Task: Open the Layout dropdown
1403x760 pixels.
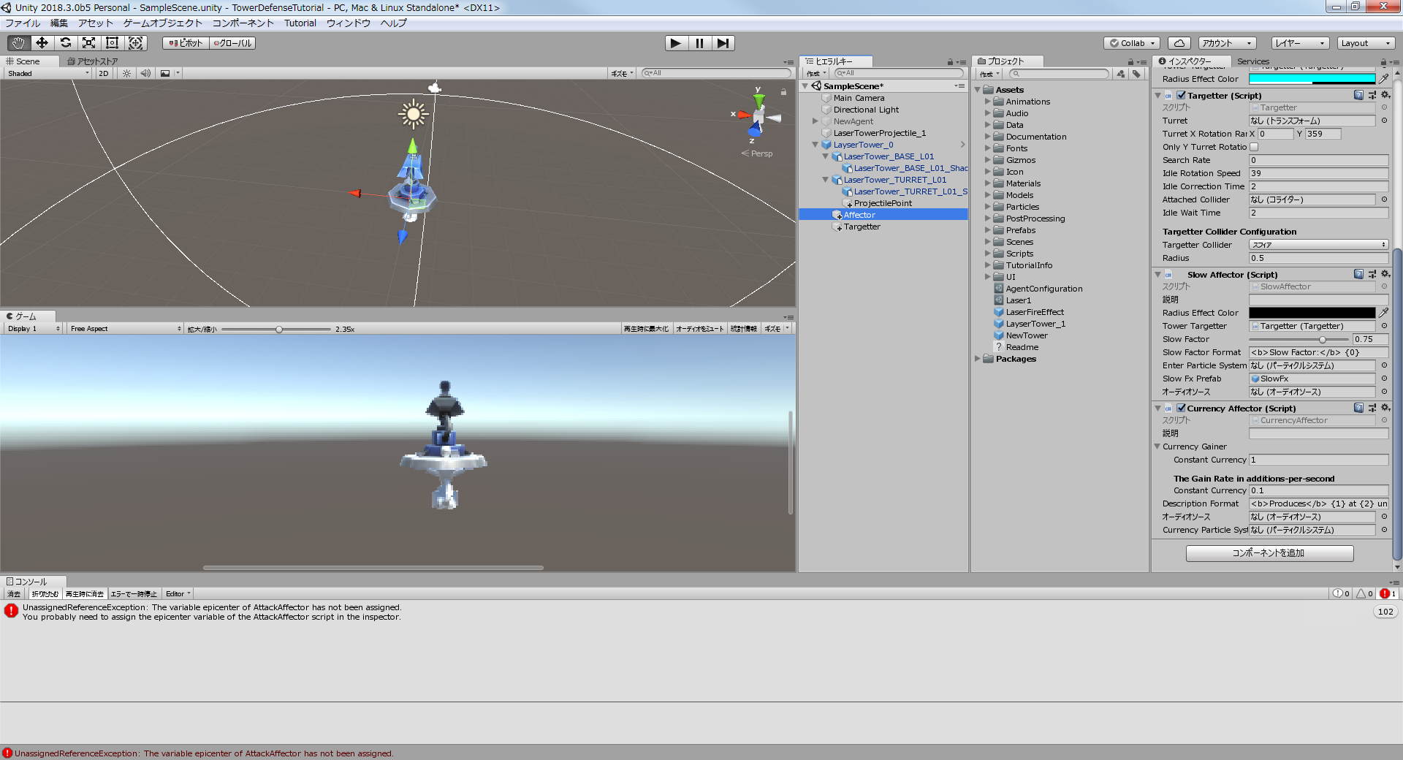Action: [x=1366, y=43]
